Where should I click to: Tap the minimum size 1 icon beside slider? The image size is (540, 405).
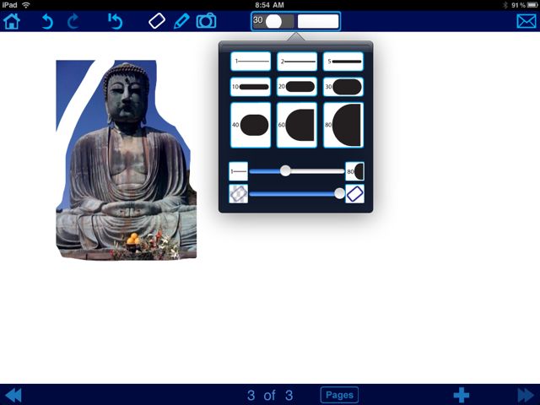click(238, 171)
